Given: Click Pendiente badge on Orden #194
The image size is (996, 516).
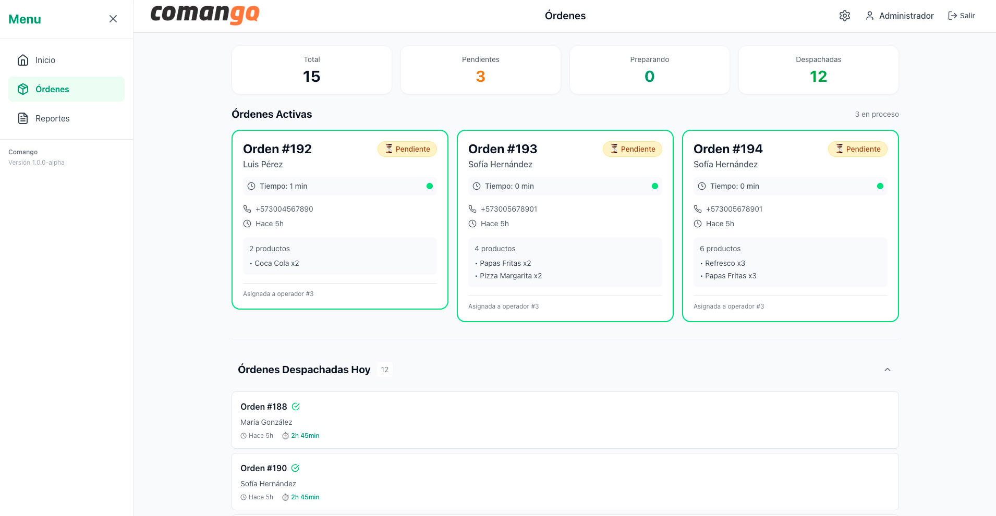Looking at the screenshot, I should pos(857,149).
